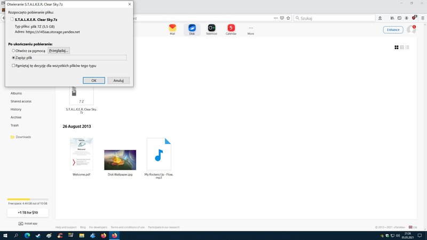Image resolution: width=427 pixels, height=240 pixels.
Task: Open Yandex Calendar service icon
Action: (x=231, y=29)
